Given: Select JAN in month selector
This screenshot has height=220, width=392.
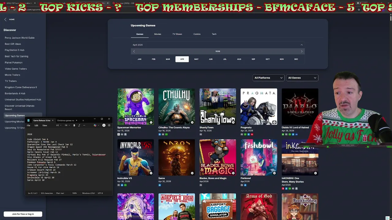Looking at the screenshot, I should click(139, 59).
